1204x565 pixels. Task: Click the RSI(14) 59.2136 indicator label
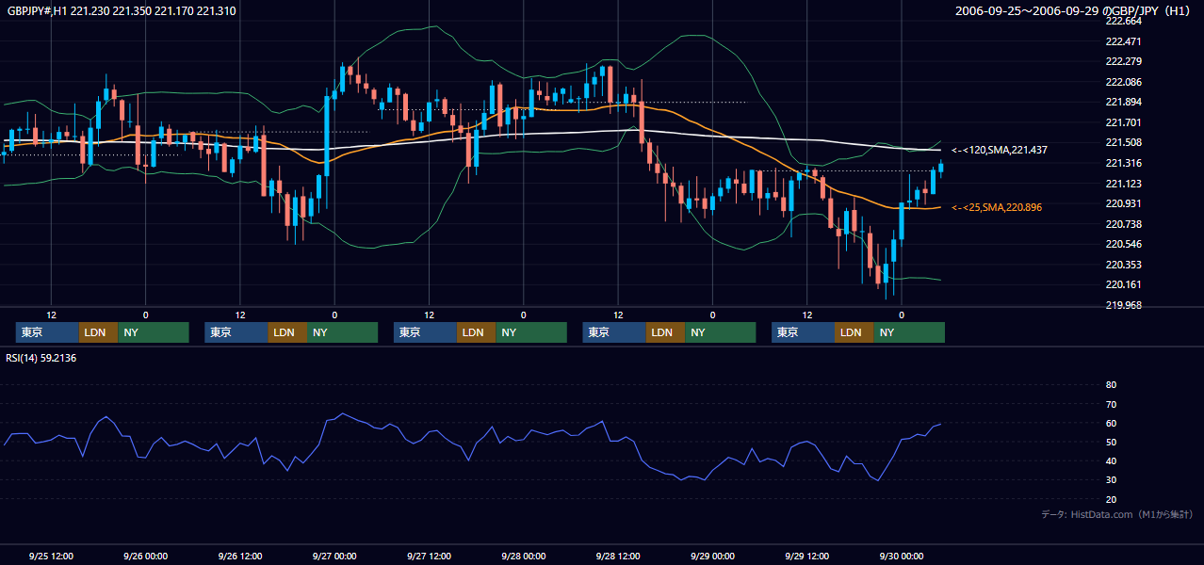pos(41,358)
